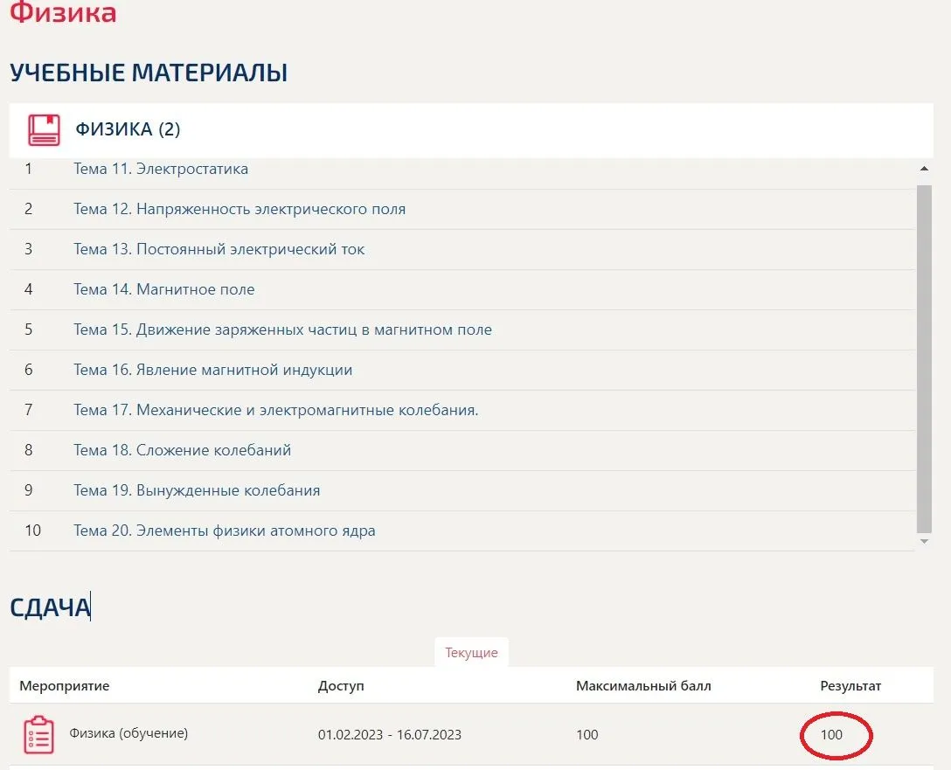Viewport: 951px width, 770px height.
Task: Select Тема 13. Постоянный электрический ток
Action: tap(219, 249)
